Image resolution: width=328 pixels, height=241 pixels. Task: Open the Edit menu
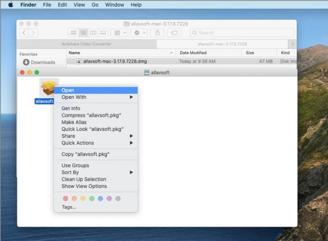pos(62,5)
